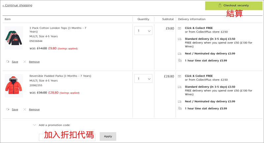
Task: Open the red Reversible Padded Parka thumbnail
Action: point(14,85)
